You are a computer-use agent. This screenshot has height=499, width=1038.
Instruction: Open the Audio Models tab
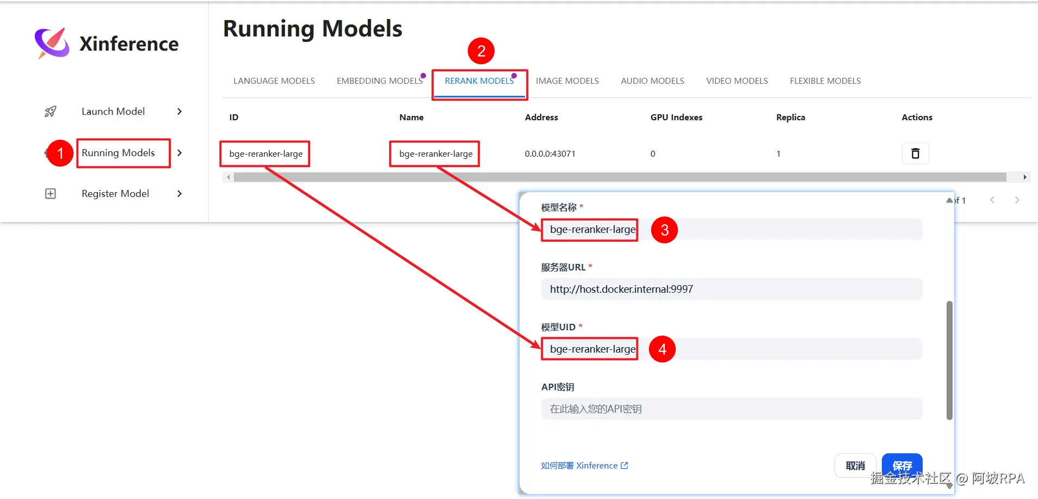point(653,81)
